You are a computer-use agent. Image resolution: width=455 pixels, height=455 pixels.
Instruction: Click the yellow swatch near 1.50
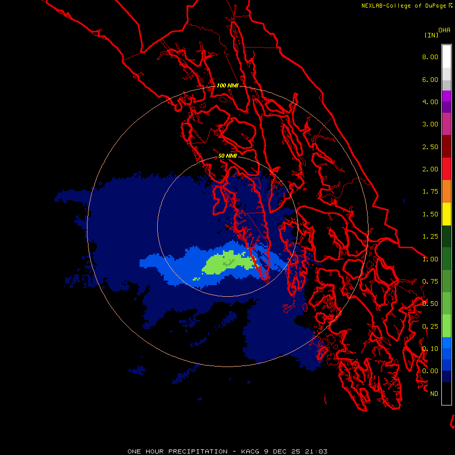446,214
